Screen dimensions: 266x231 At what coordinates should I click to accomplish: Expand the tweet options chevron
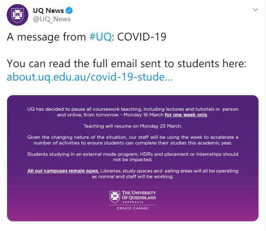[255, 10]
